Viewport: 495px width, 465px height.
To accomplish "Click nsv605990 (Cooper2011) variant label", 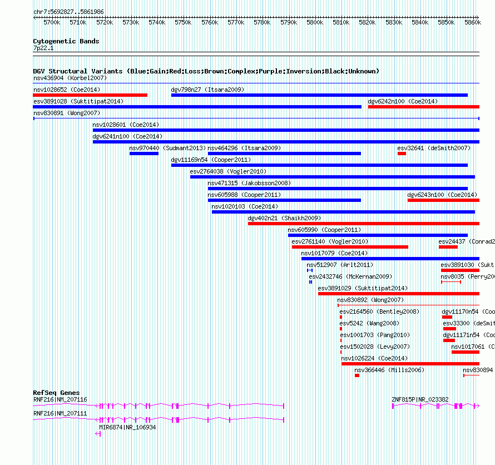I will coord(324,230).
